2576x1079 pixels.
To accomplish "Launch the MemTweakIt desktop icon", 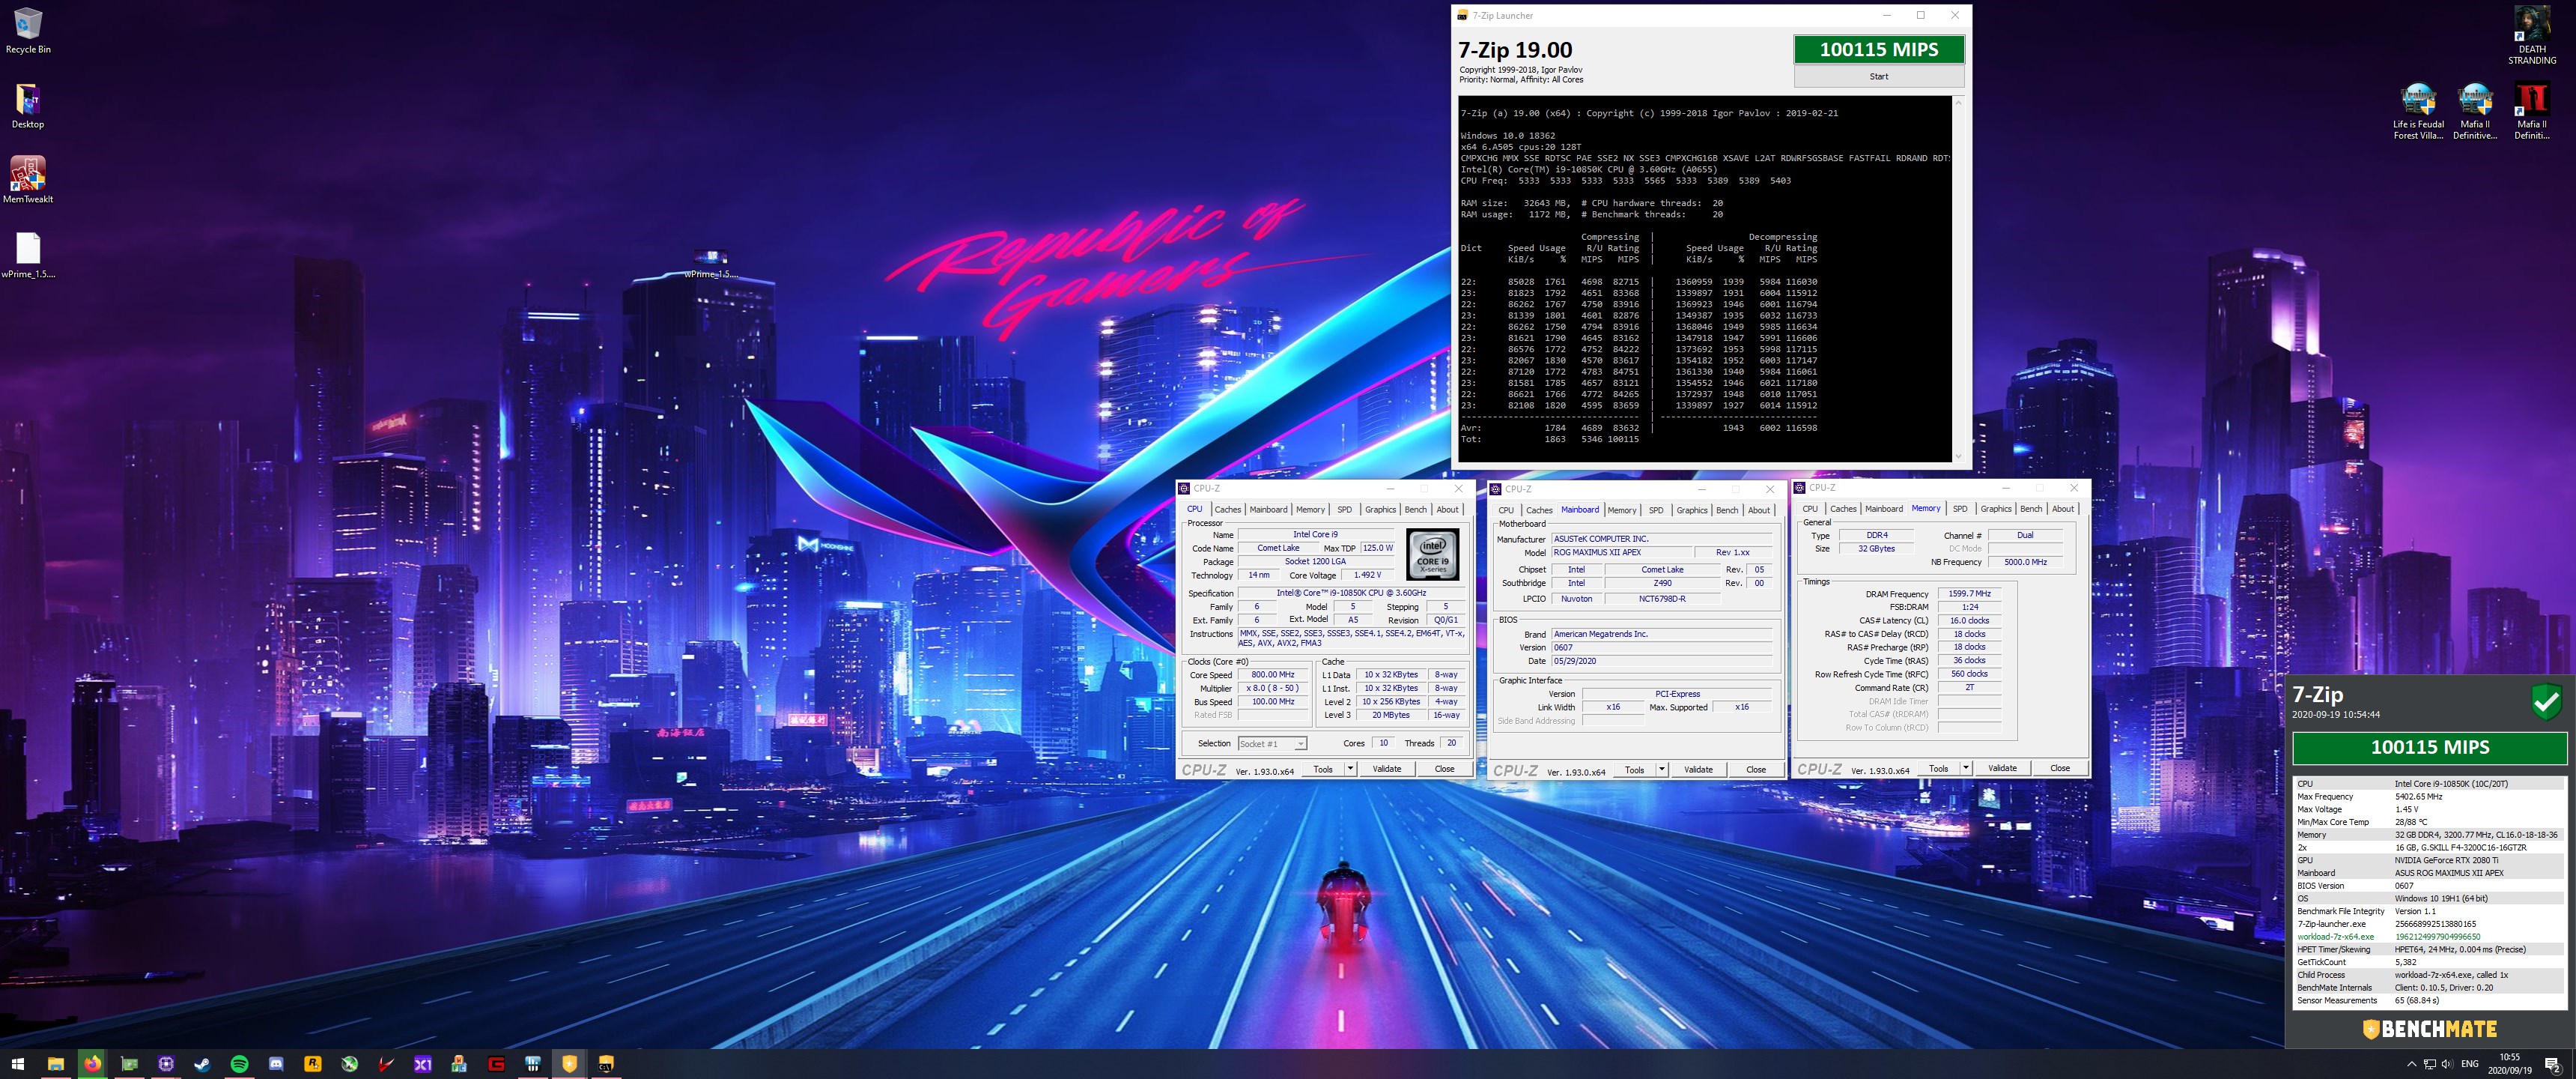I will [x=28, y=180].
